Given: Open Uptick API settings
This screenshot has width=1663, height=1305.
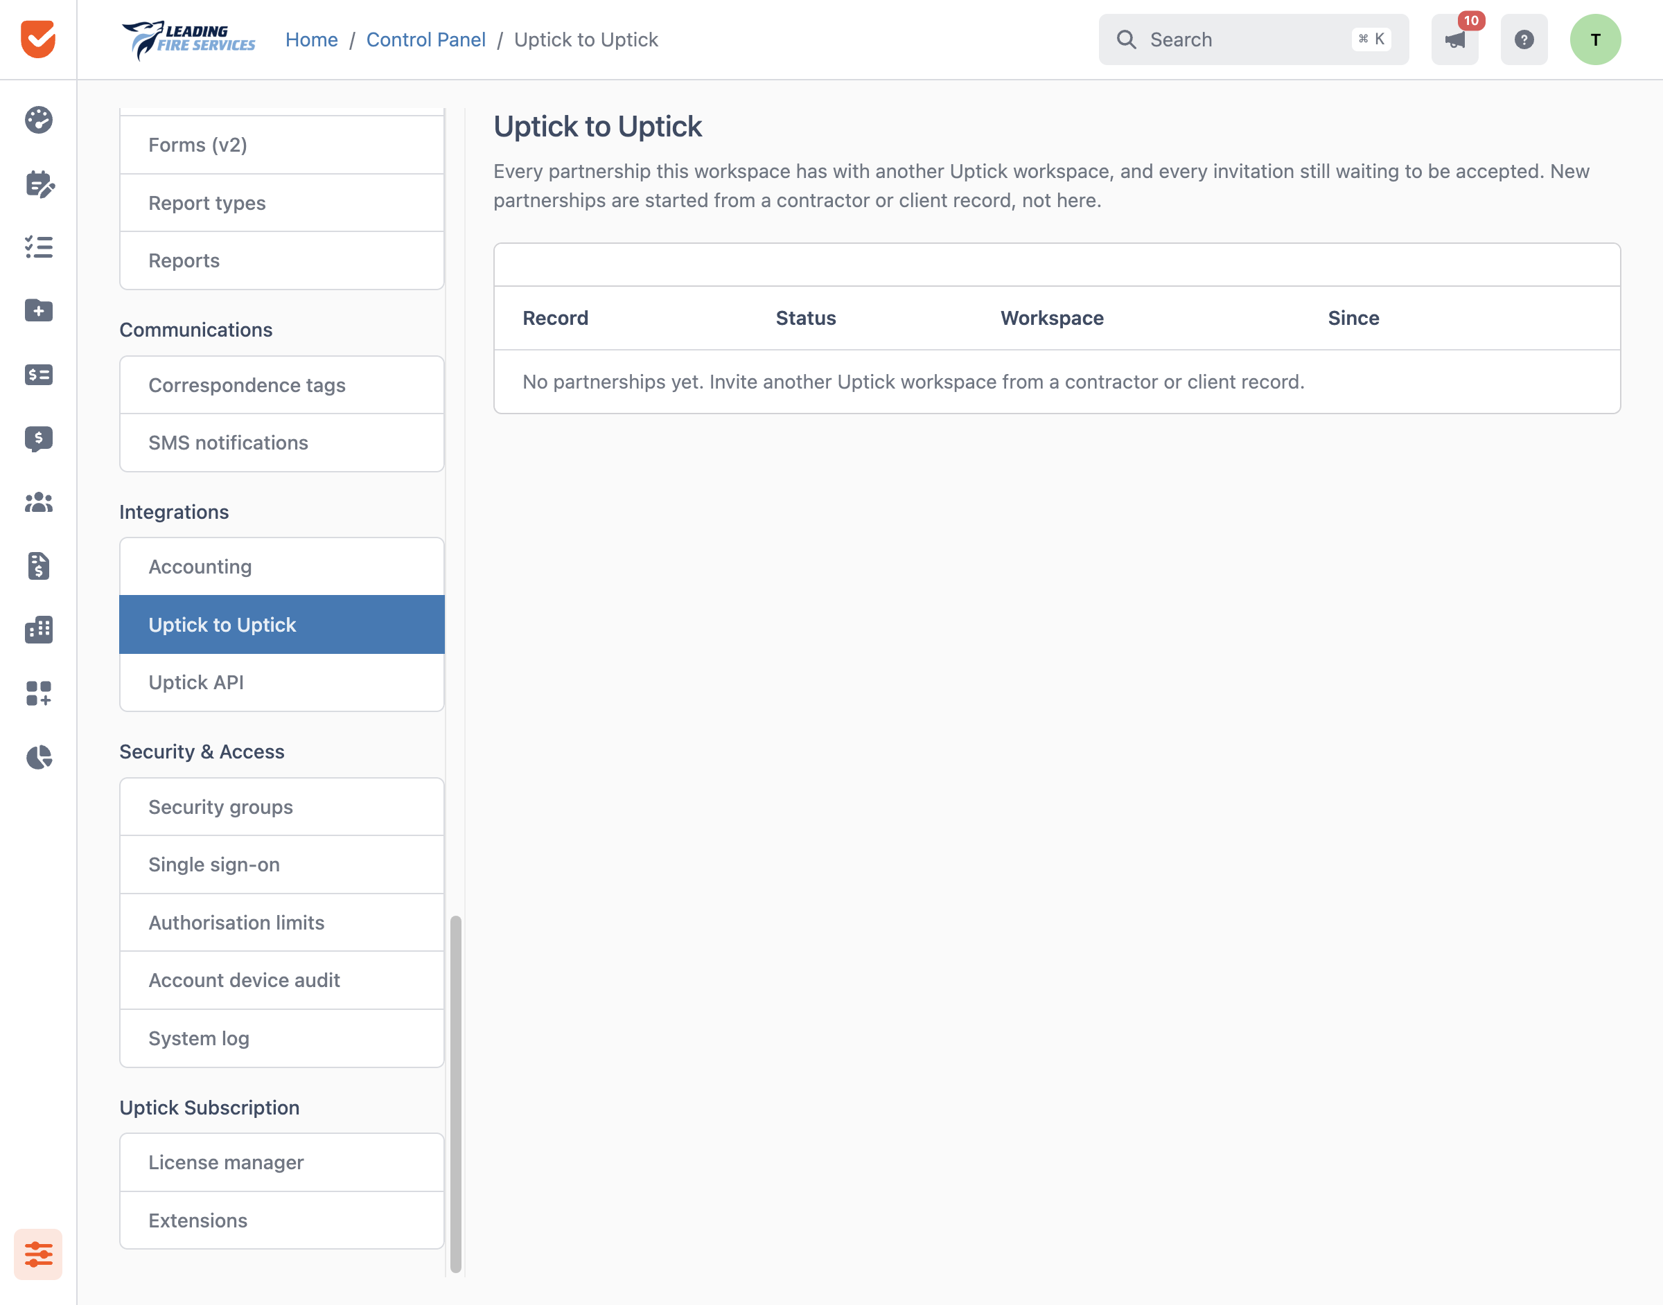Looking at the screenshot, I should (x=282, y=682).
